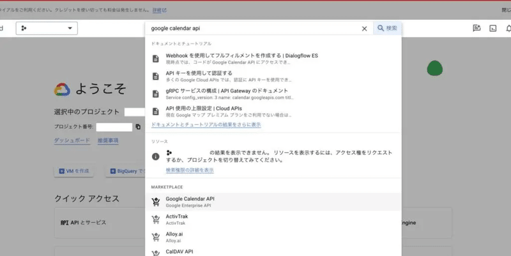The width and height of the screenshot is (511, 256).
Task: Show more documentation and tutorial results link
Action: pos(206,125)
